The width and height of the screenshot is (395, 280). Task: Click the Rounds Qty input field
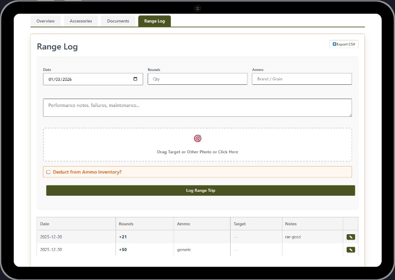[197, 79]
